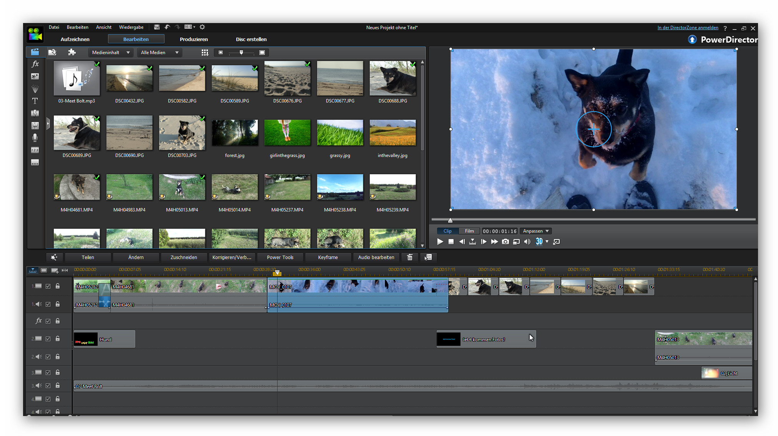Open the Anpassen preview zoom dropdown

click(535, 231)
